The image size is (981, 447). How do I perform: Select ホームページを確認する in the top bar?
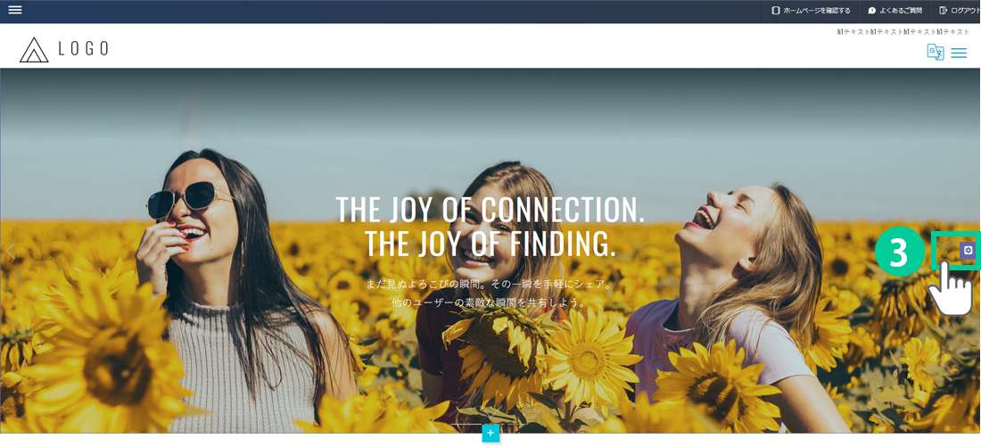click(816, 11)
